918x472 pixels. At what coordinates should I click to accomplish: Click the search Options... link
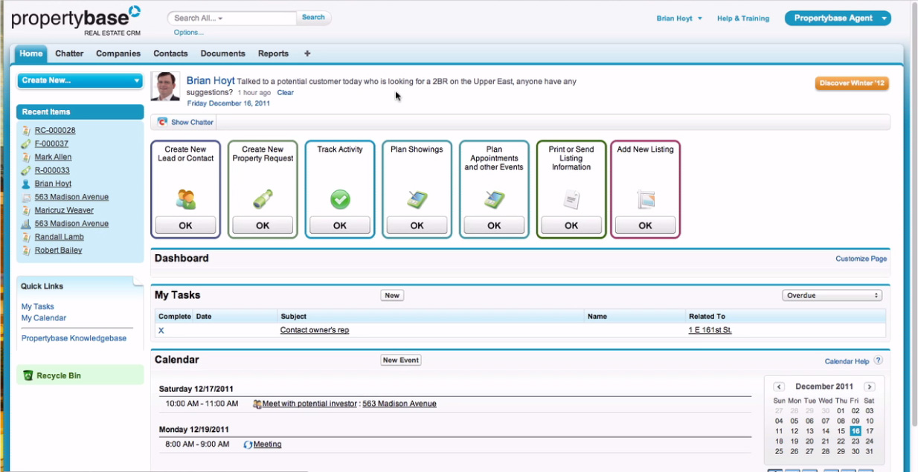pyautogui.click(x=189, y=32)
